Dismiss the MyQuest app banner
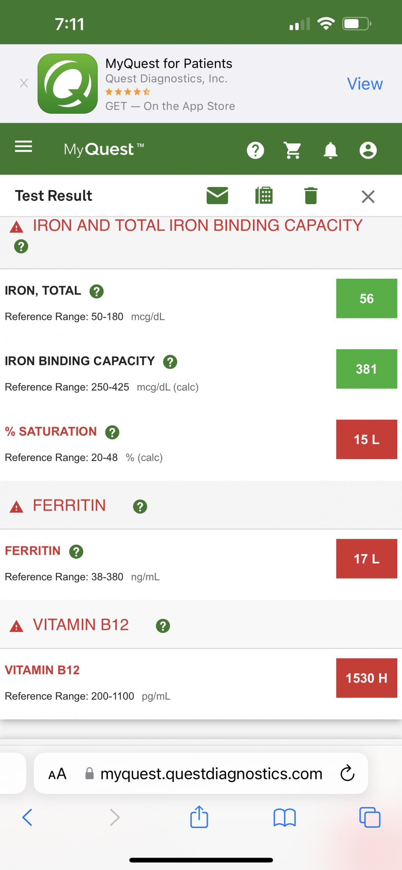Viewport: 402px width, 870px height. pos(23,83)
